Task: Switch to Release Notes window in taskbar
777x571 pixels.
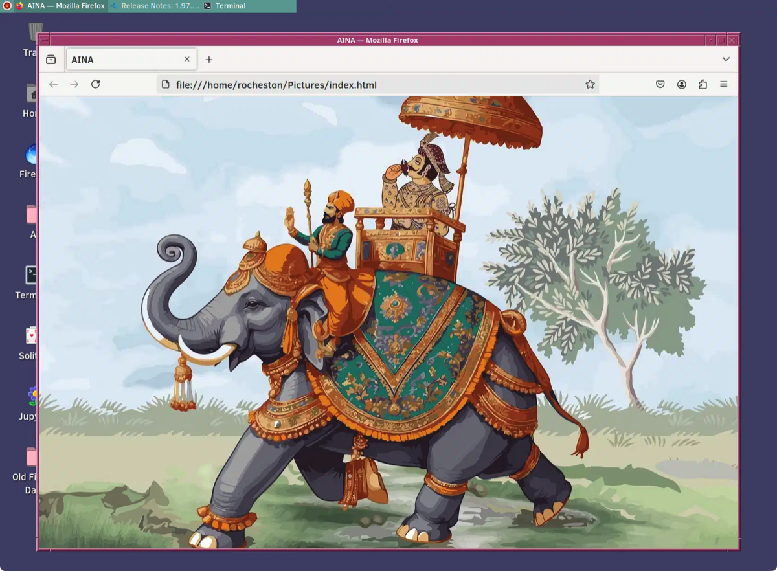Action: pyautogui.click(x=154, y=6)
